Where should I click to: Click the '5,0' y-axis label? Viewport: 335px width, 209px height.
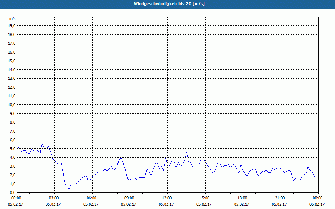[x=13, y=149]
